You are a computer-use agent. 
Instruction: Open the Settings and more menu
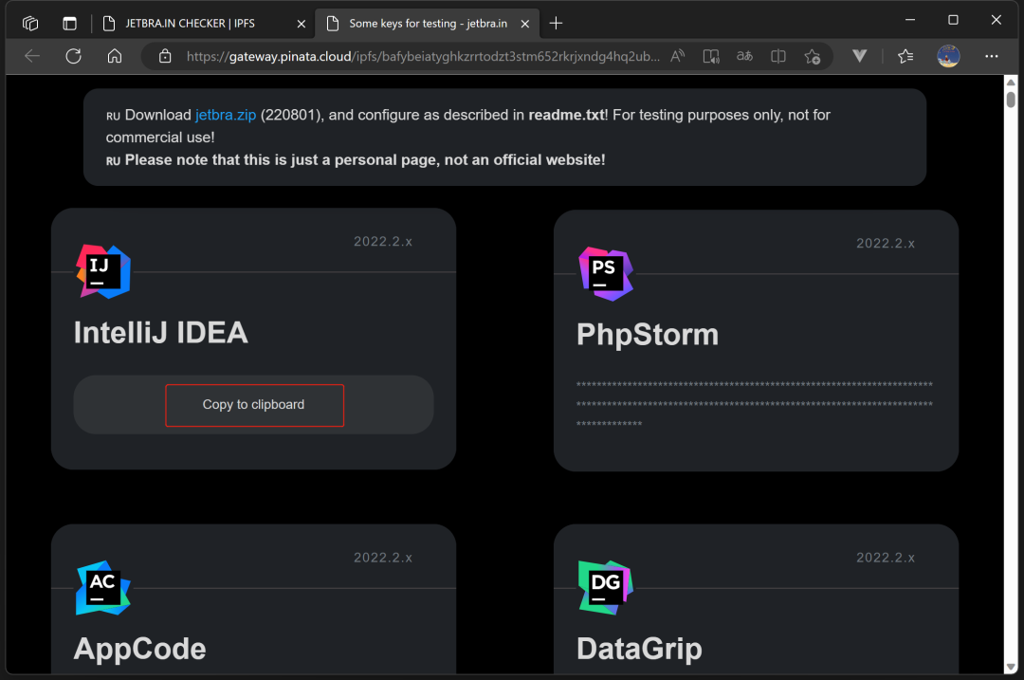(992, 56)
